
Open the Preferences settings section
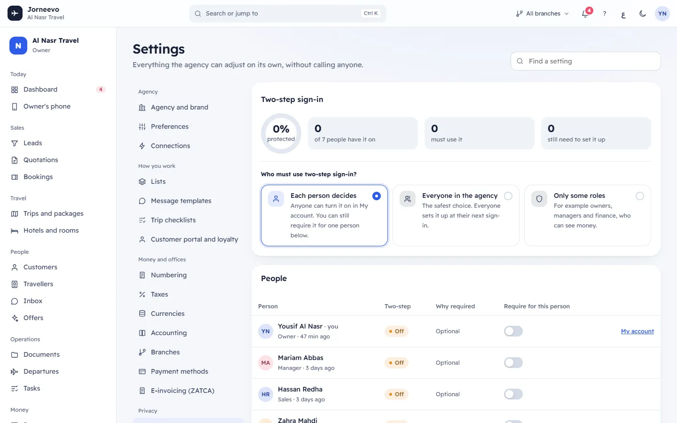(188, 126)
